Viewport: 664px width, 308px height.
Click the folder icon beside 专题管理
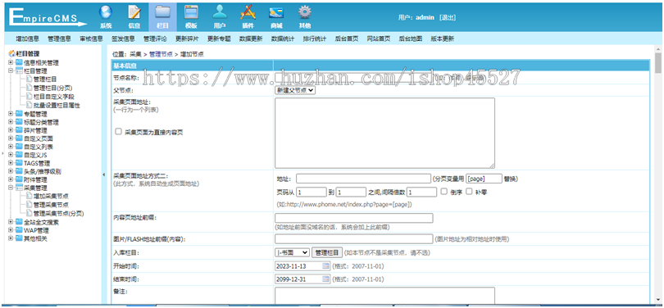tap(19, 114)
